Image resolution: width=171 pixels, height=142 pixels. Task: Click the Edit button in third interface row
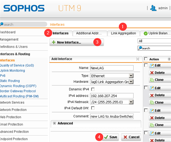pyautogui.click(x=160, y=111)
